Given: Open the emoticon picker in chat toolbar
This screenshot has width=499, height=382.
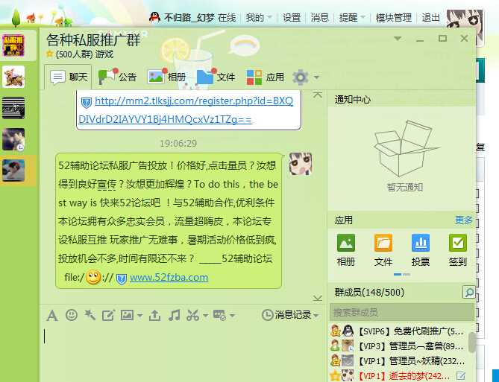Looking at the screenshot, I should (x=72, y=315).
